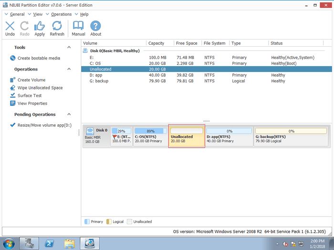Open the Manual book icon
334x250 pixels.
coord(78,26)
